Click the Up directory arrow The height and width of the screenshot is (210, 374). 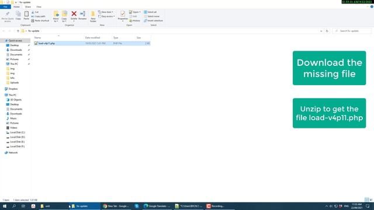18,31
